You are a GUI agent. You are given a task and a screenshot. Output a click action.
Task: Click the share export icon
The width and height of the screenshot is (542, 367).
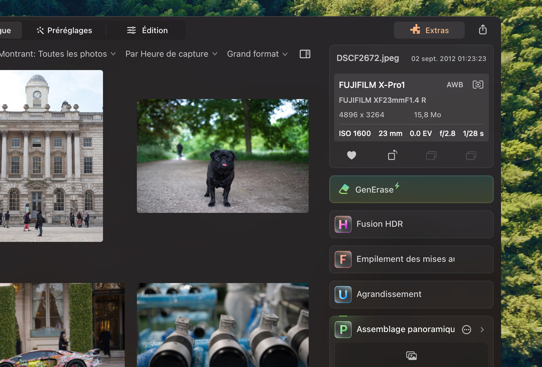(483, 30)
